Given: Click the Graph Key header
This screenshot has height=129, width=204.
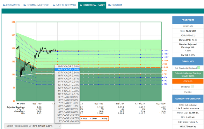Looking at the screenshot, I should tap(188, 61).
